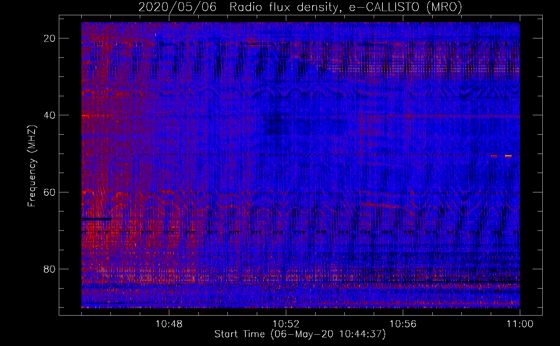
Task: Click the short dark-blue horizontal bar near 67 MHz
Action: (97, 219)
